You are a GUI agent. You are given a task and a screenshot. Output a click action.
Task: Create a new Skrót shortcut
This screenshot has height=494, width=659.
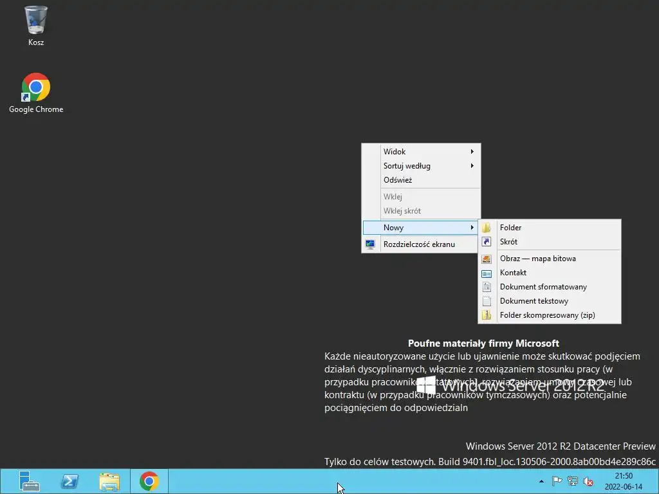(x=550, y=242)
